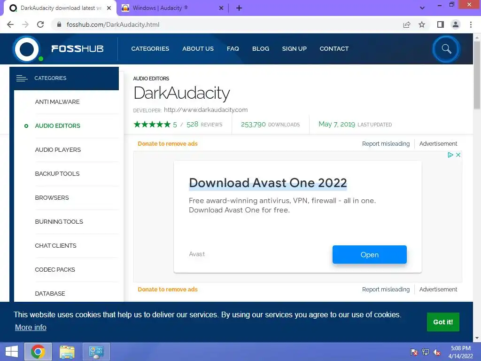Click the Chrome profile avatar icon
This screenshot has width=481, height=361.
click(x=456, y=24)
